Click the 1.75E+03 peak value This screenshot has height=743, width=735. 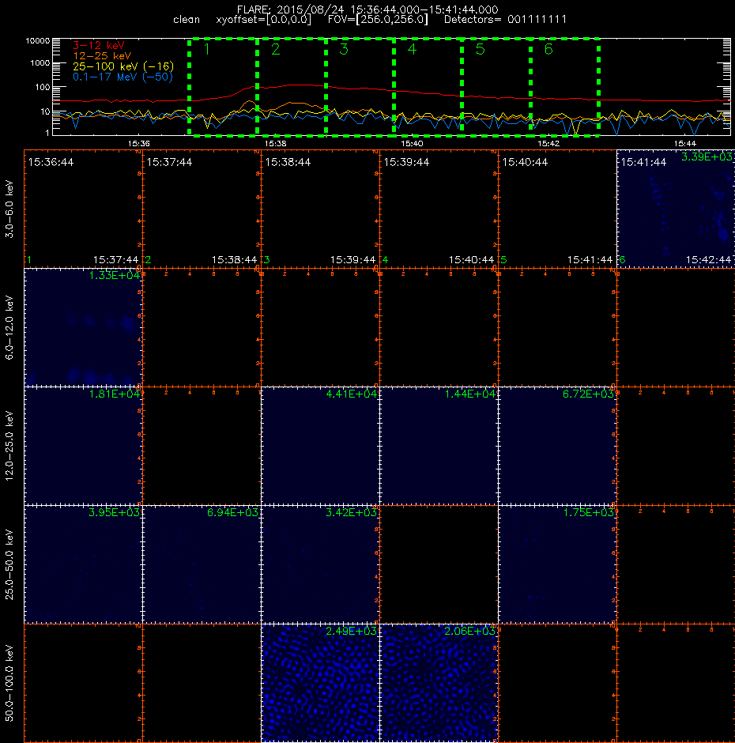click(589, 512)
